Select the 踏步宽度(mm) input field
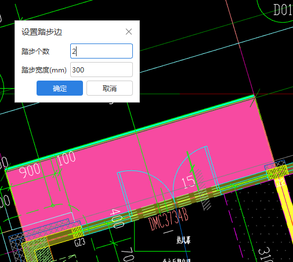 click(102, 70)
